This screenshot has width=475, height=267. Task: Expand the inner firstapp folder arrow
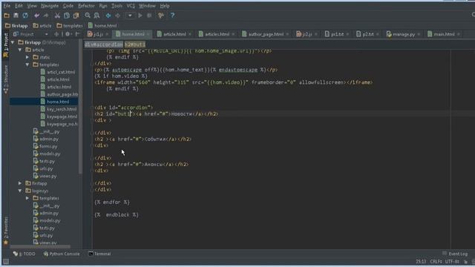pos(20,183)
